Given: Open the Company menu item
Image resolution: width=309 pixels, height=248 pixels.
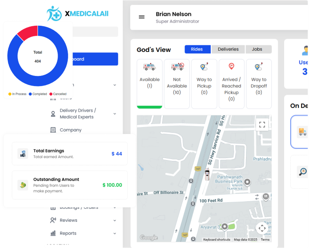Looking at the screenshot, I should (x=70, y=130).
